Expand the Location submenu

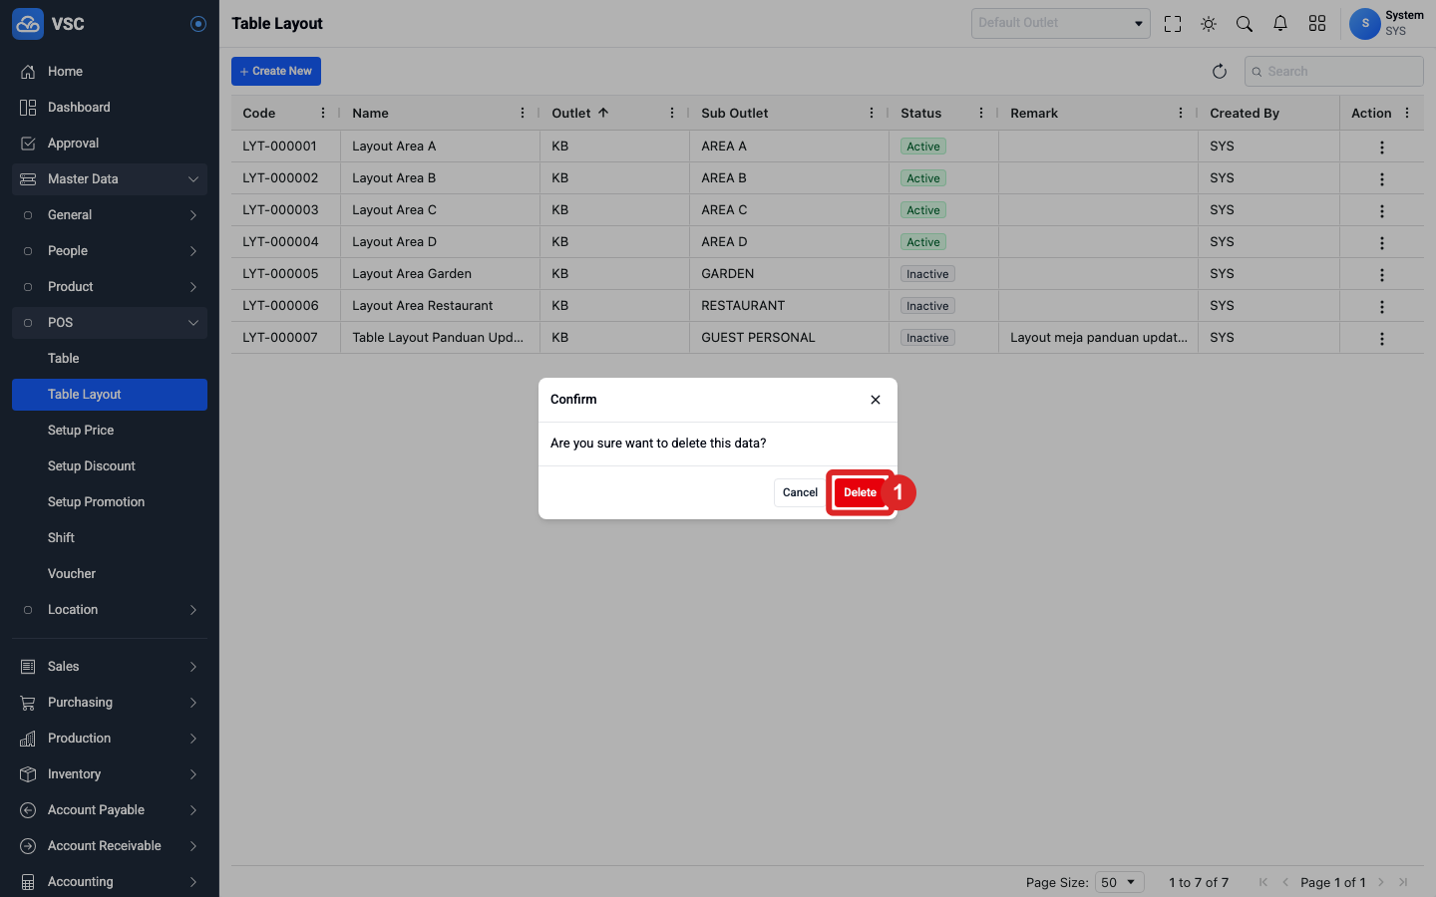click(110, 610)
